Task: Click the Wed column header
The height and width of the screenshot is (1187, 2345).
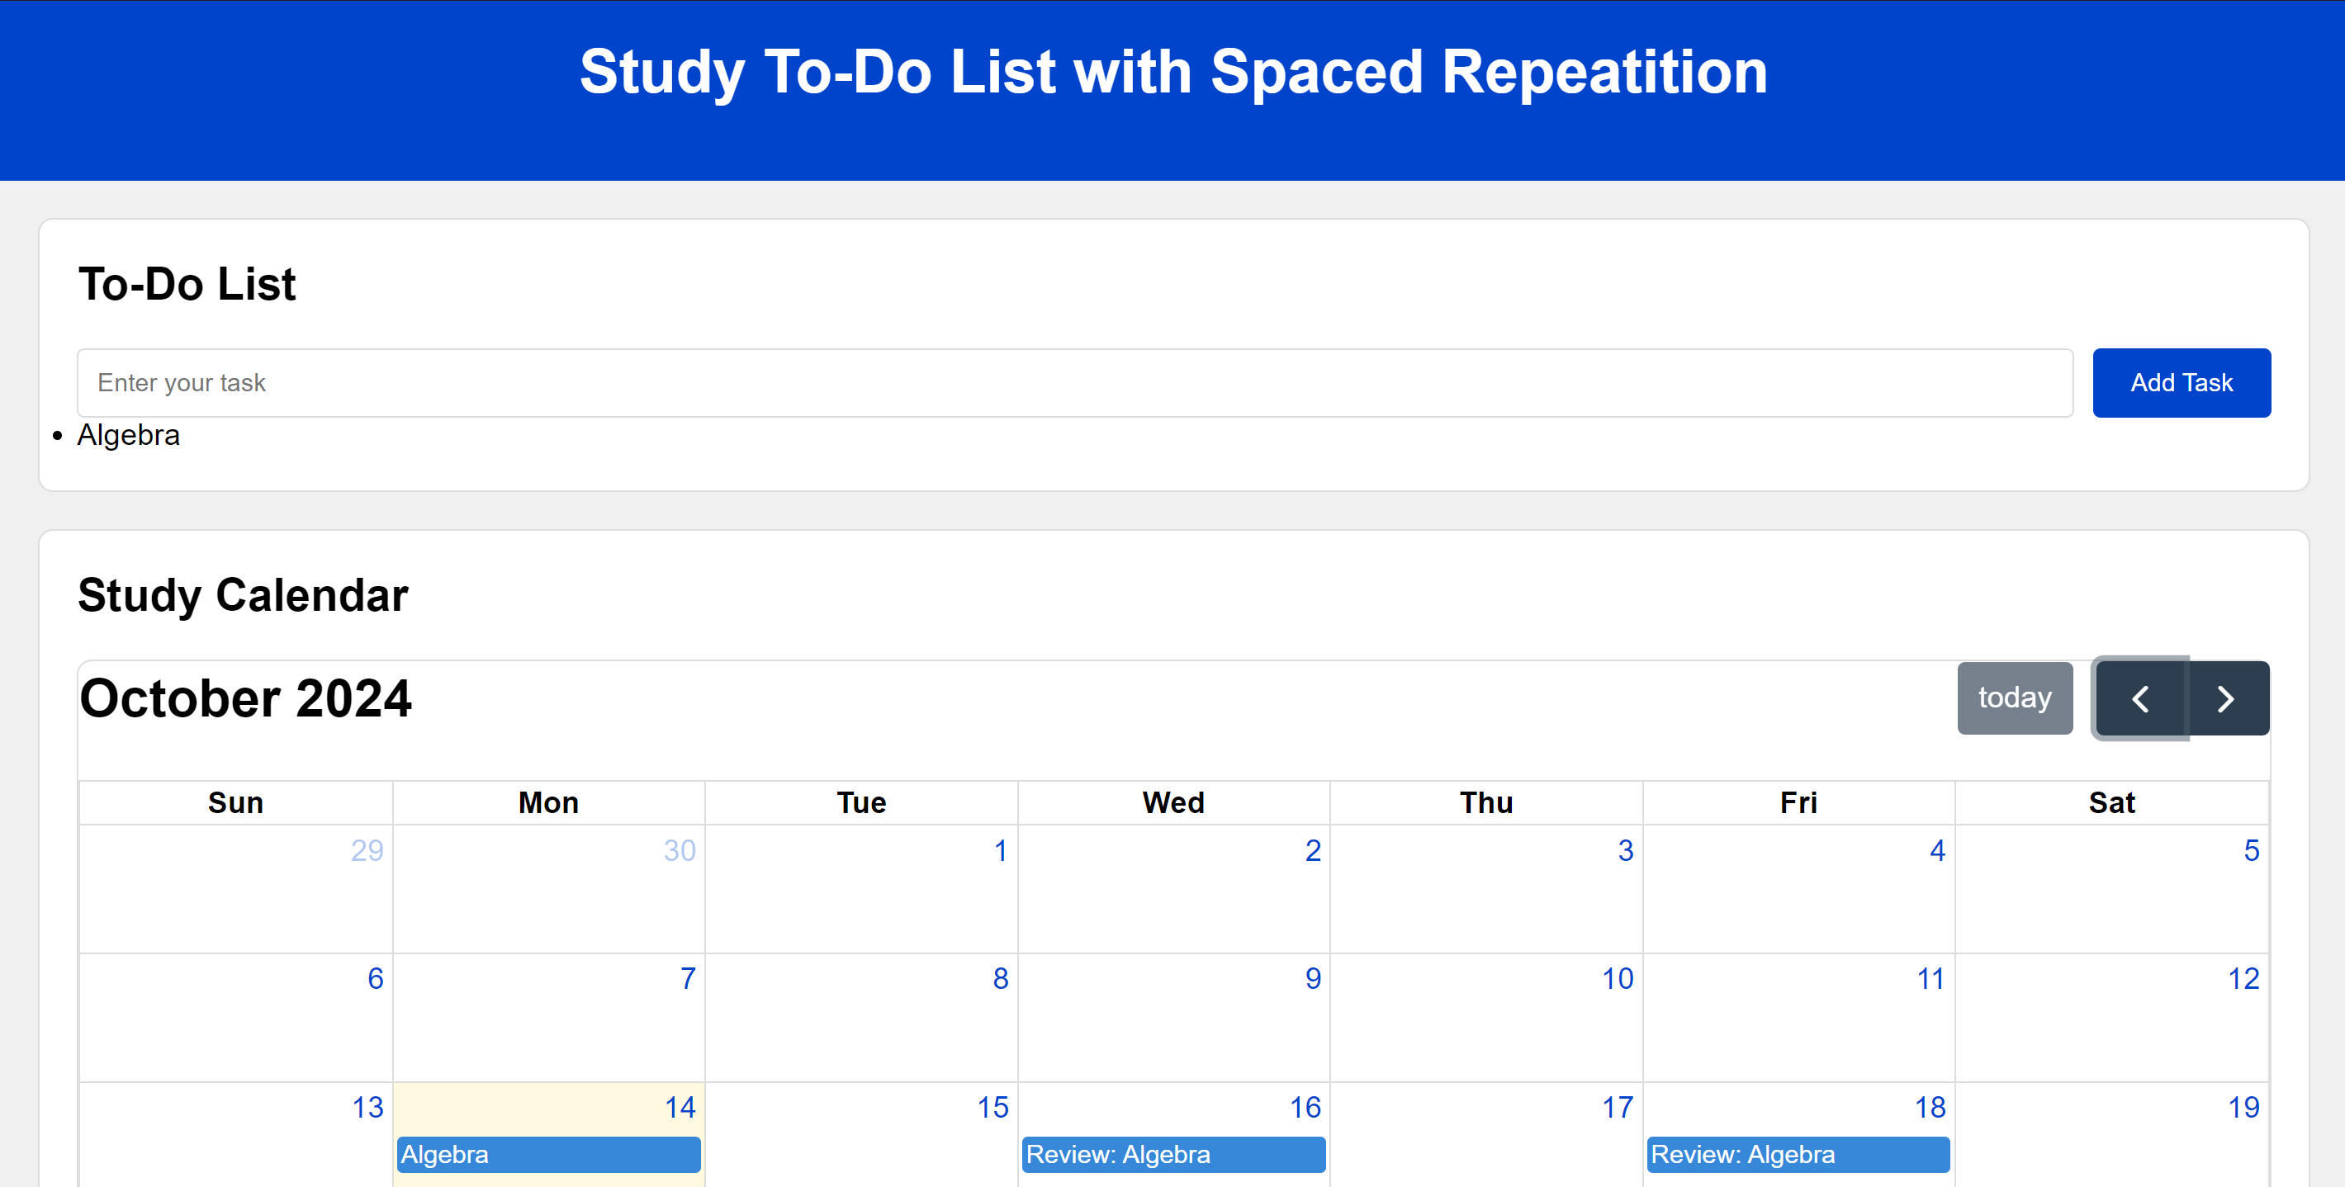Action: [1173, 802]
